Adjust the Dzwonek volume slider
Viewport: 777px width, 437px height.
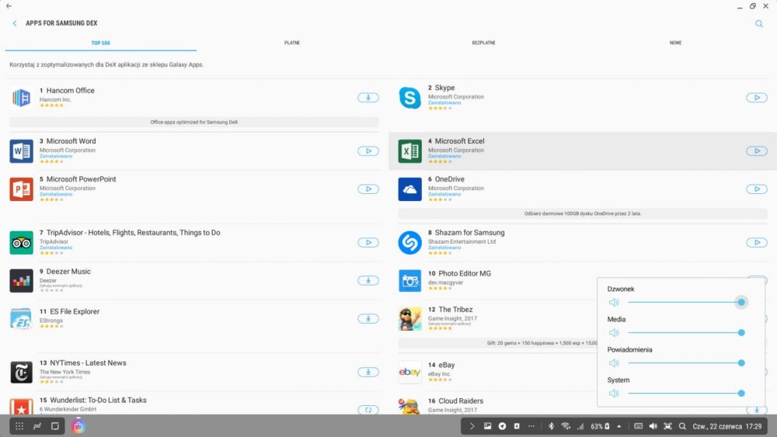687,303
